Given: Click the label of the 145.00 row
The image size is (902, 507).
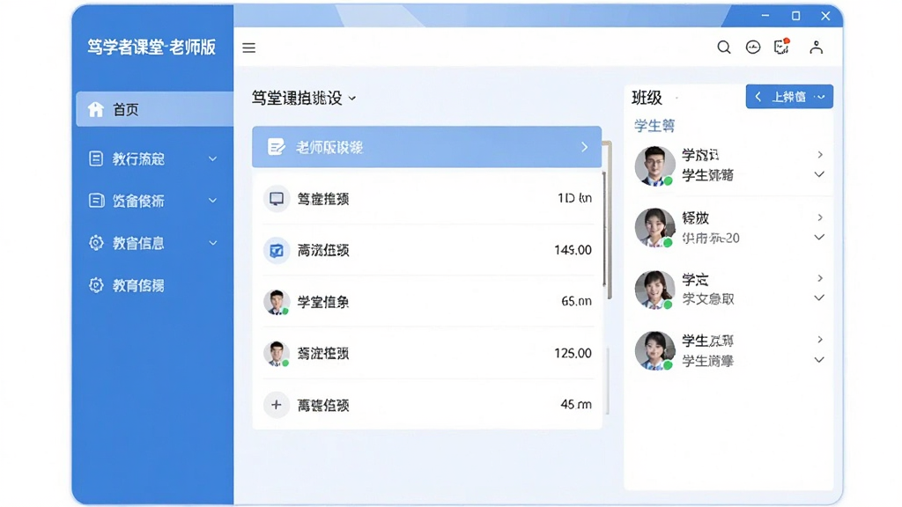Looking at the screenshot, I should tap(322, 251).
